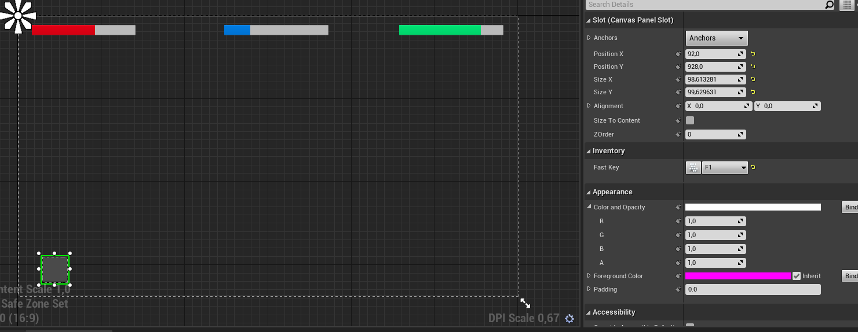The width and height of the screenshot is (858, 332).
Task: Reset Position Y to default value
Action: point(753,67)
